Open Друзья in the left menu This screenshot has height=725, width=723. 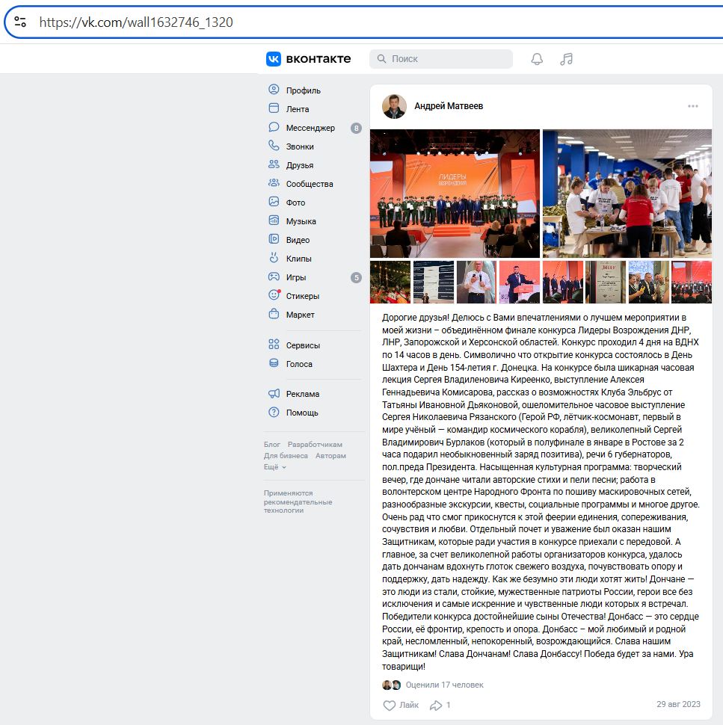coord(299,165)
